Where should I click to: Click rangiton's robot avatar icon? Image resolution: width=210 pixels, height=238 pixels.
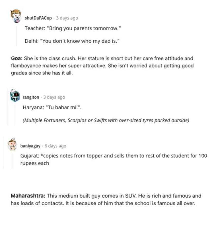pyautogui.click(x=15, y=95)
